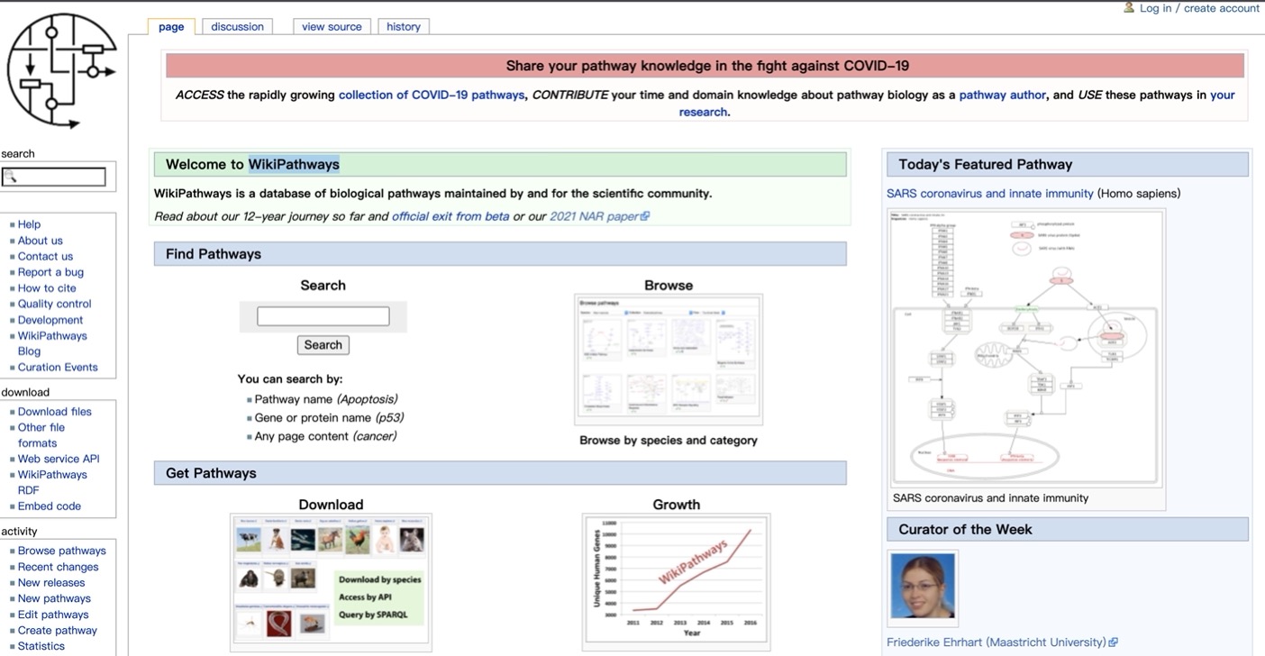Click Log in / create account
Viewport: 1265px width, 656px height.
point(1199,8)
